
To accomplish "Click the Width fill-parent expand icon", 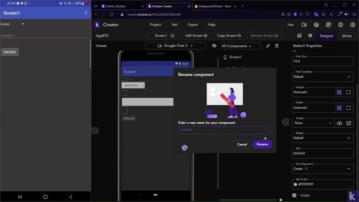I will (348, 108).
